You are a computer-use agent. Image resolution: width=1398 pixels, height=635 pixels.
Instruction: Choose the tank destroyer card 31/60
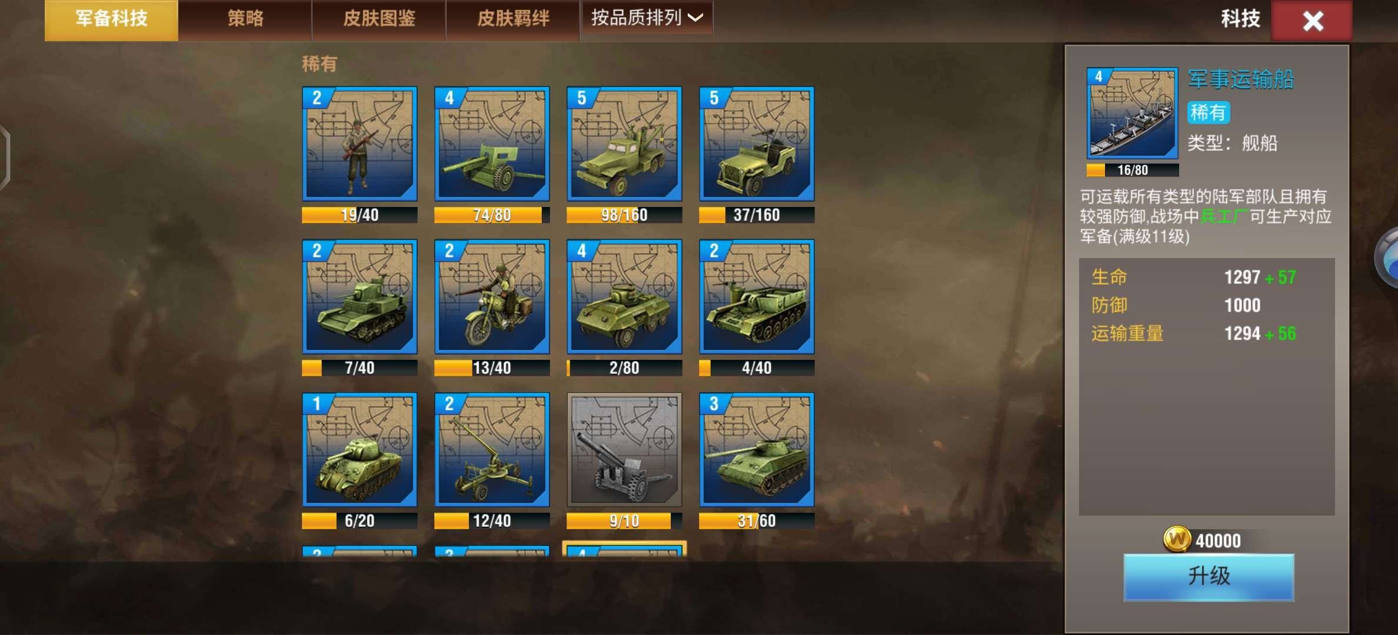tap(757, 450)
